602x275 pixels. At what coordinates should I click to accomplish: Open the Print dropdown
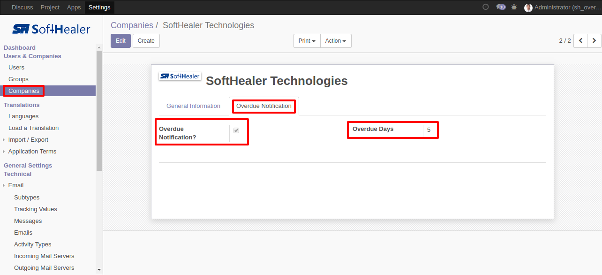click(307, 41)
